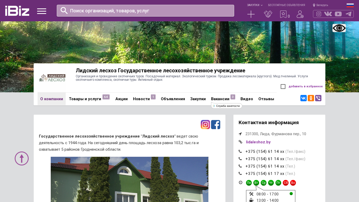359x202 pixels.
Task: Open the company's Facebook page icon
Action: [216, 125]
